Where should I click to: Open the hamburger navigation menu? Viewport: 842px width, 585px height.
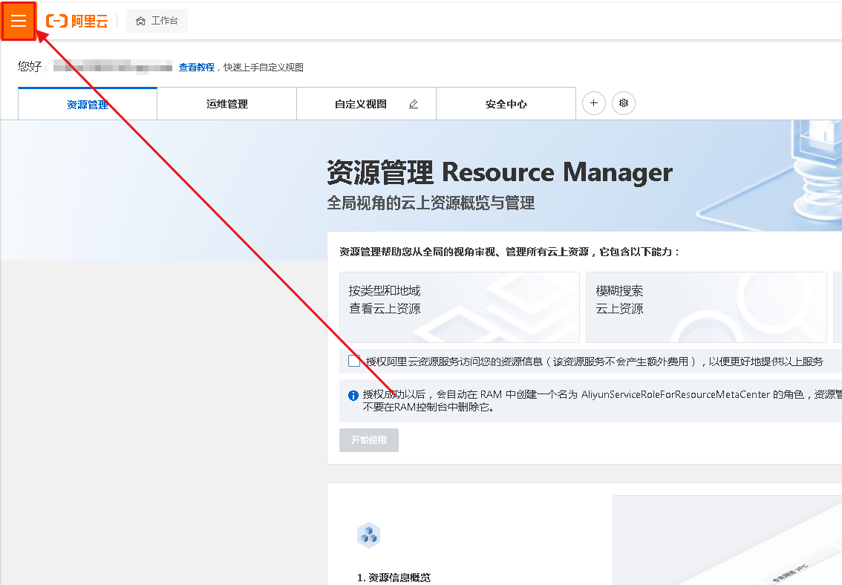click(x=19, y=21)
